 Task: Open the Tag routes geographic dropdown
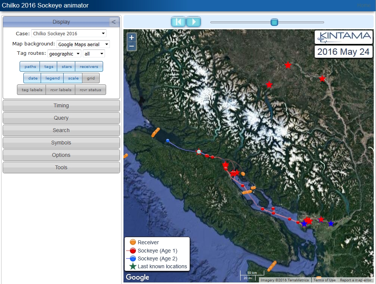(x=64, y=54)
